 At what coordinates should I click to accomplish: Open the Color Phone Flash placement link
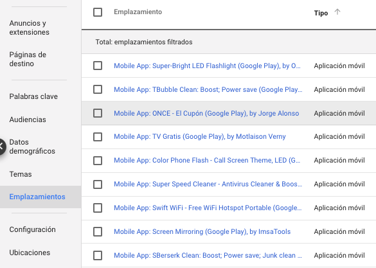pos(207,160)
